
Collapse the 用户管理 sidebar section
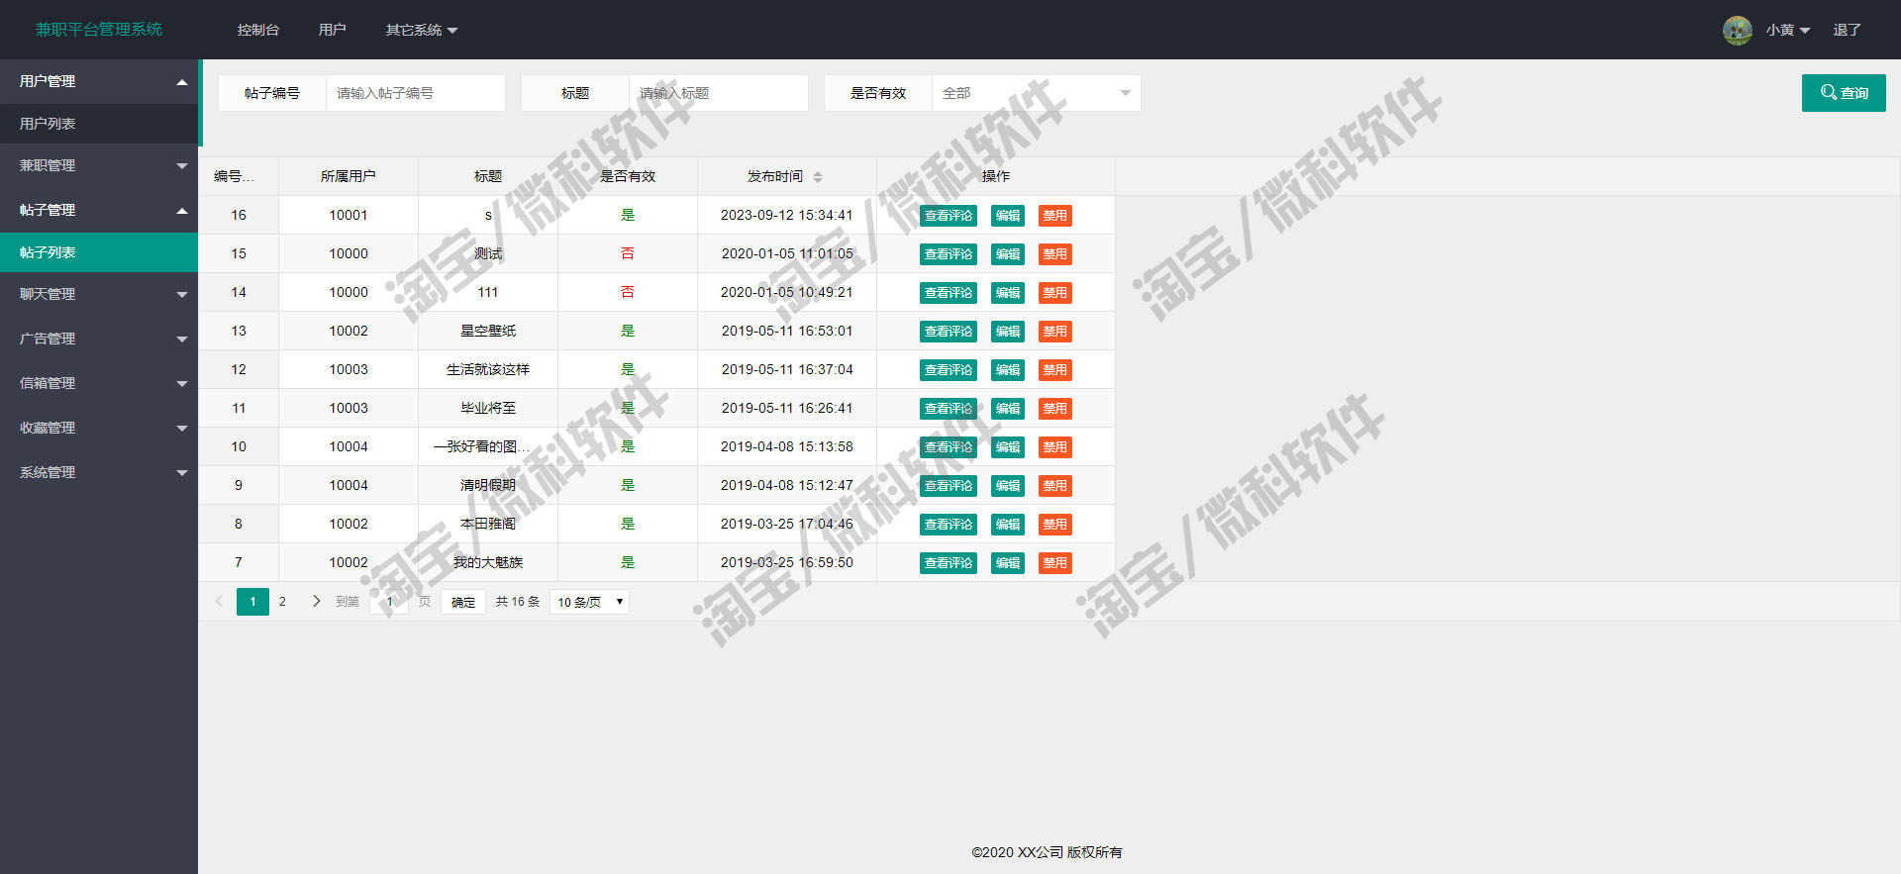click(99, 81)
